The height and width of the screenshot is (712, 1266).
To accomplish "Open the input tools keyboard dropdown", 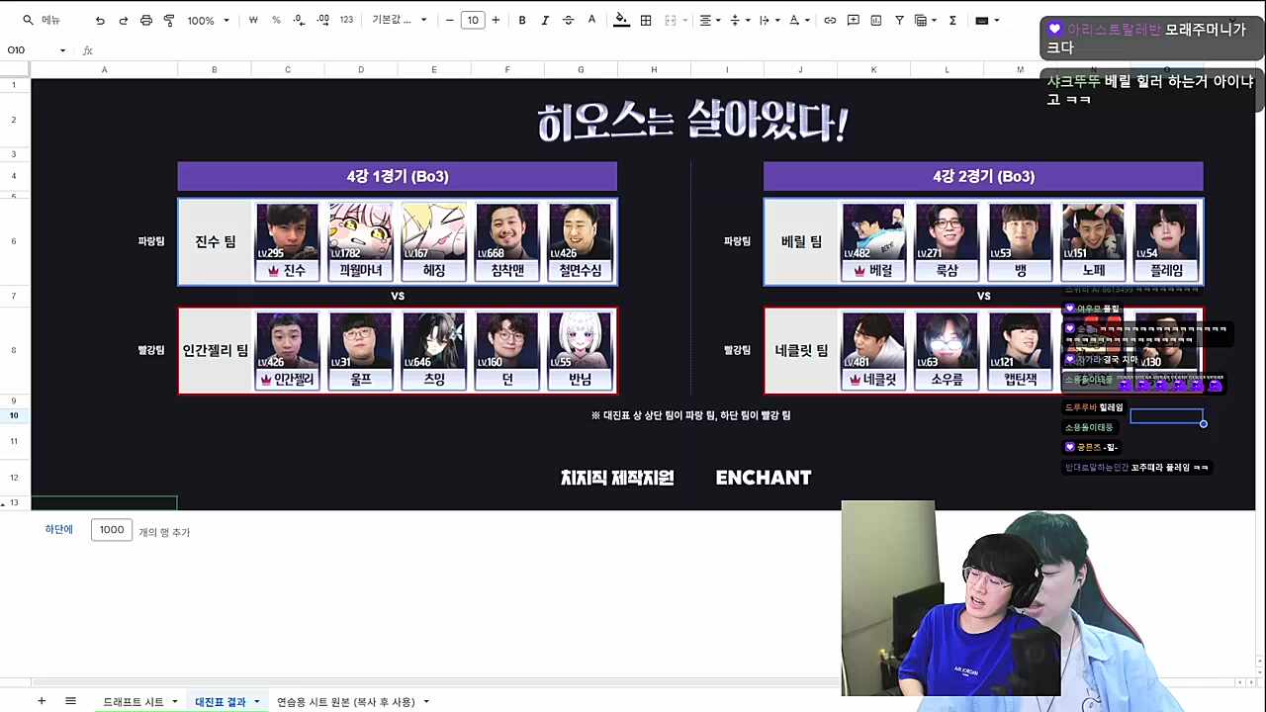I will [988, 20].
